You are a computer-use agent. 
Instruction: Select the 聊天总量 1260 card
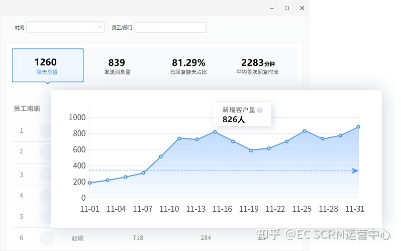tap(48, 65)
